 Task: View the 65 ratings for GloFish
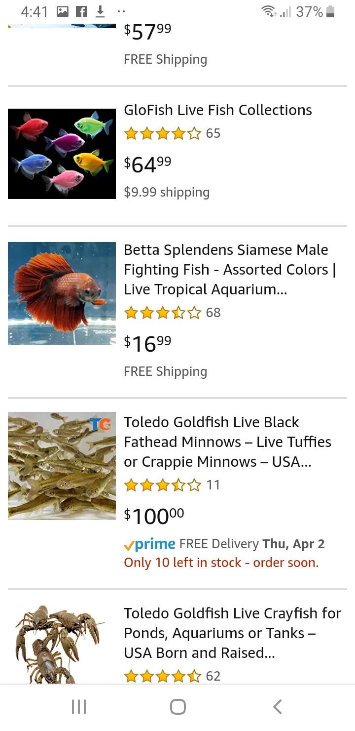pyautogui.click(x=172, y=133)
